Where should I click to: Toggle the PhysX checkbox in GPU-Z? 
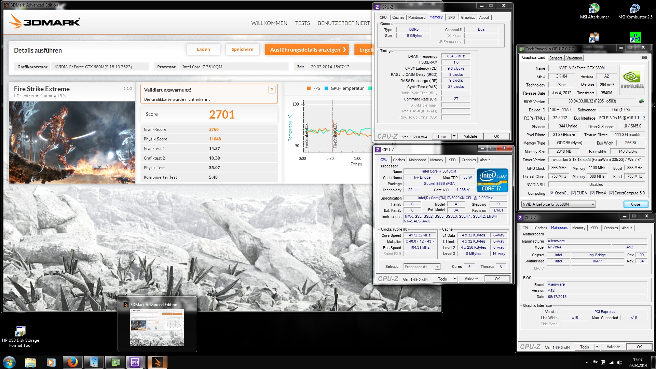pyautogui.click(x=592, y=193)
